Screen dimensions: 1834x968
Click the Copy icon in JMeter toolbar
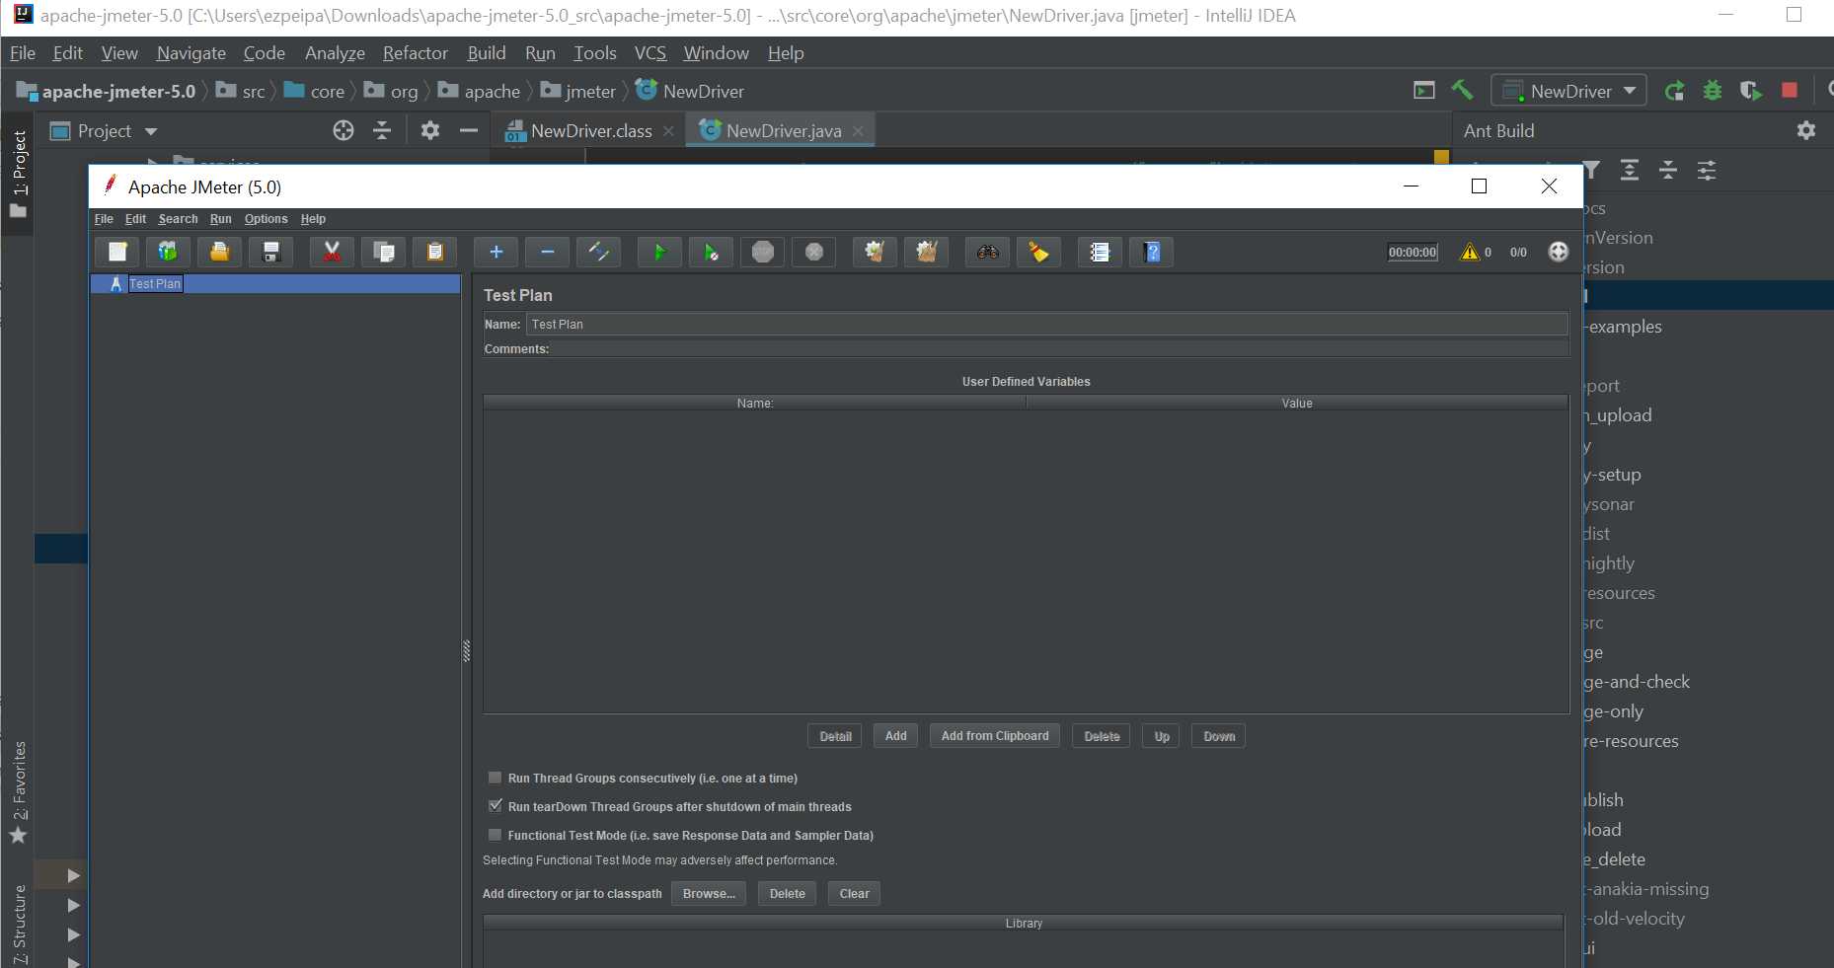click(x=383, y=252)
